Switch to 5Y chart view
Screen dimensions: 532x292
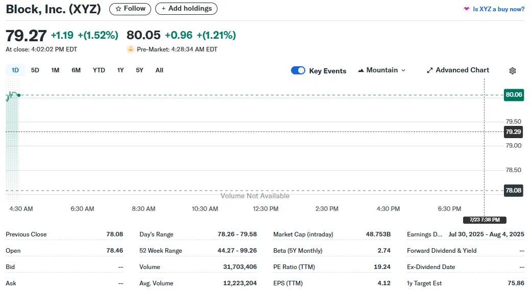139,70
